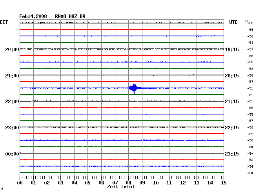Click minute axis label 05
This screenshot has width=255, height=193.
click(x=87, y=182)
